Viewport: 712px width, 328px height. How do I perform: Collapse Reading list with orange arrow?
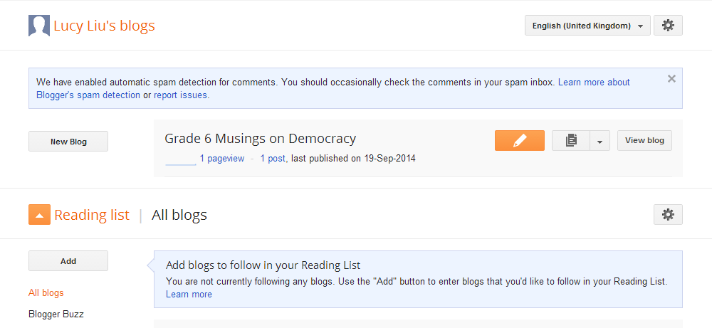(x=39, y=215)
